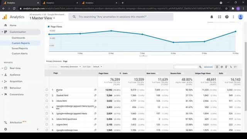This screenshot has height=139, width=247.
Task: Switch to the pivot table view icon
Action: click(x=235, y=67)
